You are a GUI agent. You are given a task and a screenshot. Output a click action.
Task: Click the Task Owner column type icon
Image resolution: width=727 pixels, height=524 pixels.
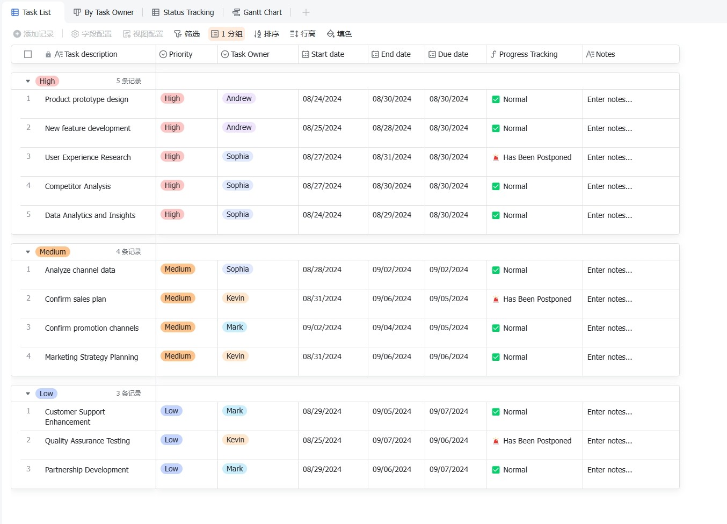pos(225,54)
